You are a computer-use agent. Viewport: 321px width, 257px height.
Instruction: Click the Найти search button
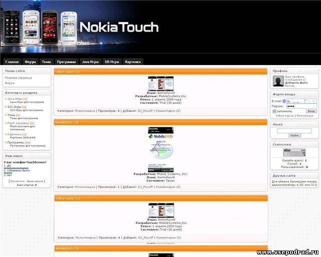pos(294,135)
